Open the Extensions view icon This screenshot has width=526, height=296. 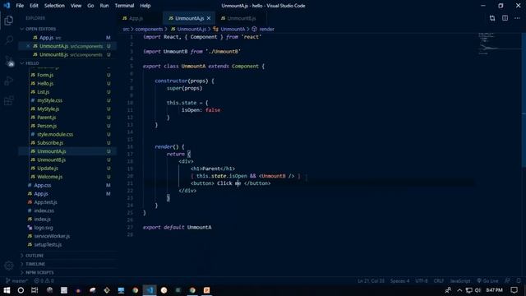[9, 100]
